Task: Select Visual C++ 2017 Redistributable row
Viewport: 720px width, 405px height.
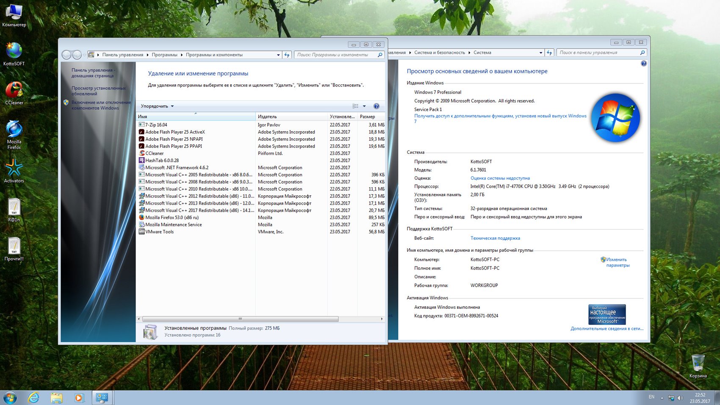Action: pos(261,211)
